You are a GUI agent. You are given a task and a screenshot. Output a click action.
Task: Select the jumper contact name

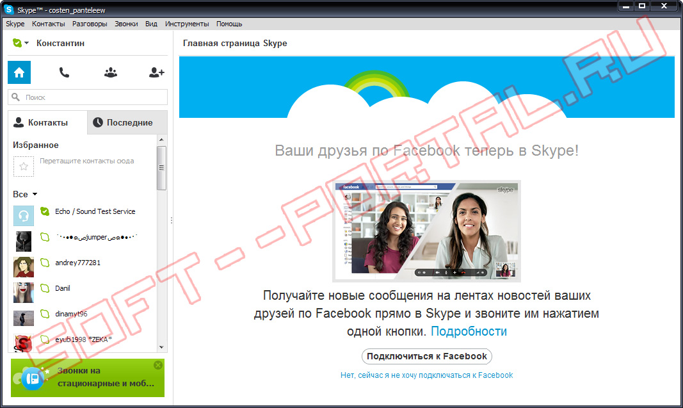[97, 237]
